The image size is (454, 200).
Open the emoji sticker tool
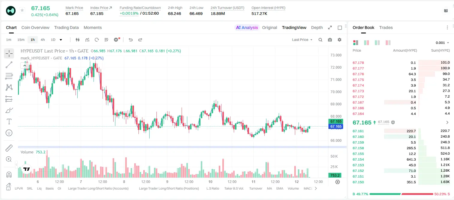click(9, 133)
